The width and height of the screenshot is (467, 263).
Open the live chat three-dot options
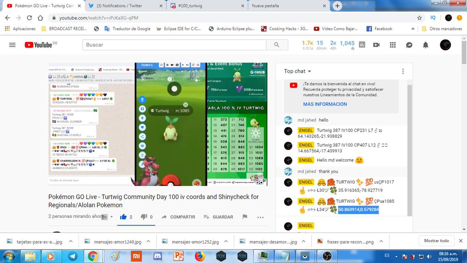tap(403, 71)
